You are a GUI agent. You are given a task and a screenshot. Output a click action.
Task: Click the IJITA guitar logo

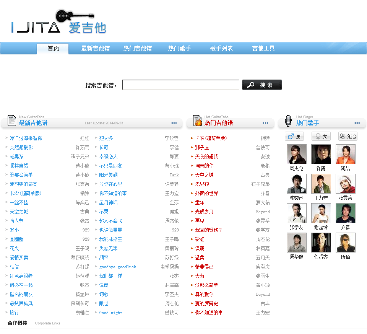[58, 22]
